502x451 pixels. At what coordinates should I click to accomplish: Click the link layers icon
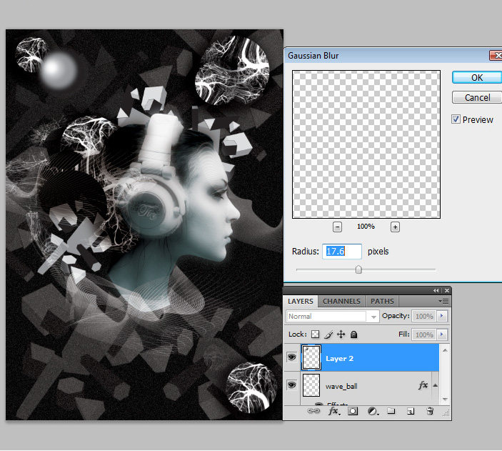click(314, 412)
